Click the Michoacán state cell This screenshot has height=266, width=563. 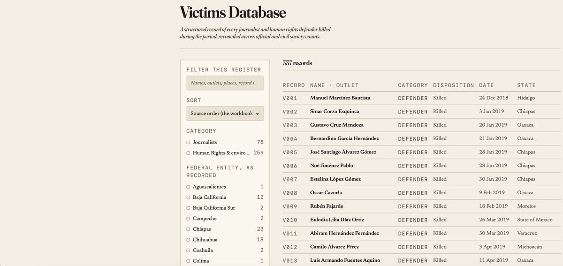530,247
